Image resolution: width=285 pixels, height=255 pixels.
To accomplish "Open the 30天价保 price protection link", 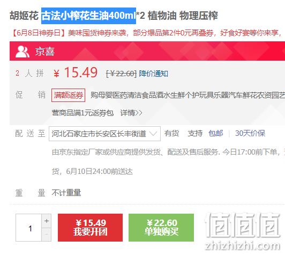I will (250, 133).
